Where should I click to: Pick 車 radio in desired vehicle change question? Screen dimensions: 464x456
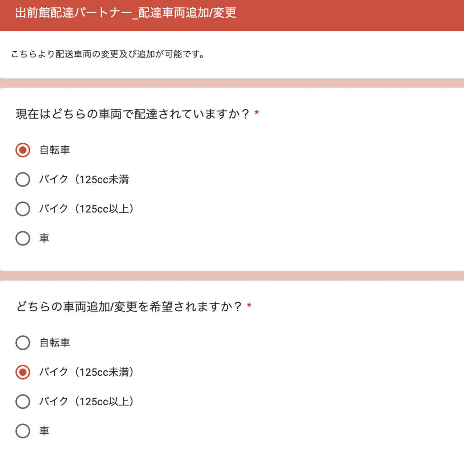tap(23, 431)
